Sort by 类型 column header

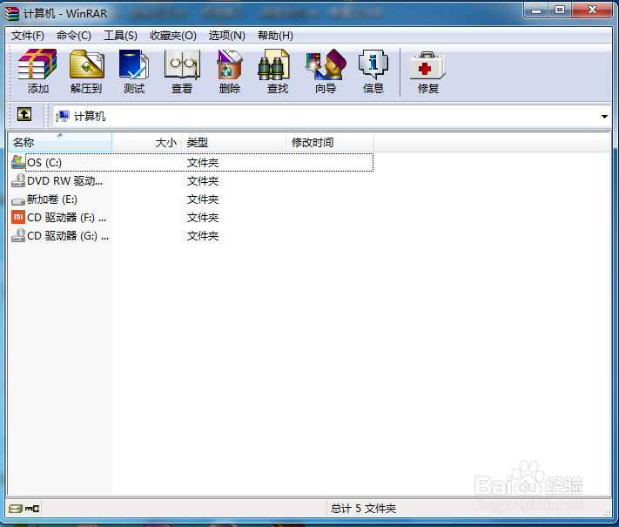point(233,142)
